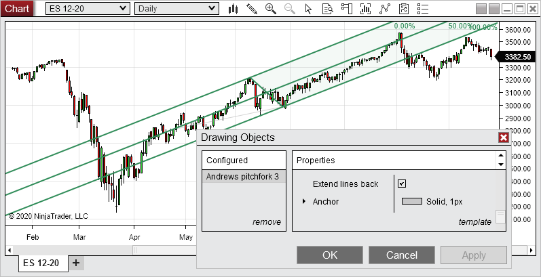Image resolution: width=541 pixels, height=277 pixels.
Task: Select the arrow cursor pointer tool
Action: (x=309, y=9)
